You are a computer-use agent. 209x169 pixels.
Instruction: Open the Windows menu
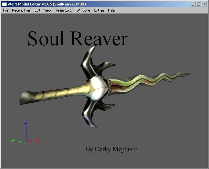pos(84,10)
